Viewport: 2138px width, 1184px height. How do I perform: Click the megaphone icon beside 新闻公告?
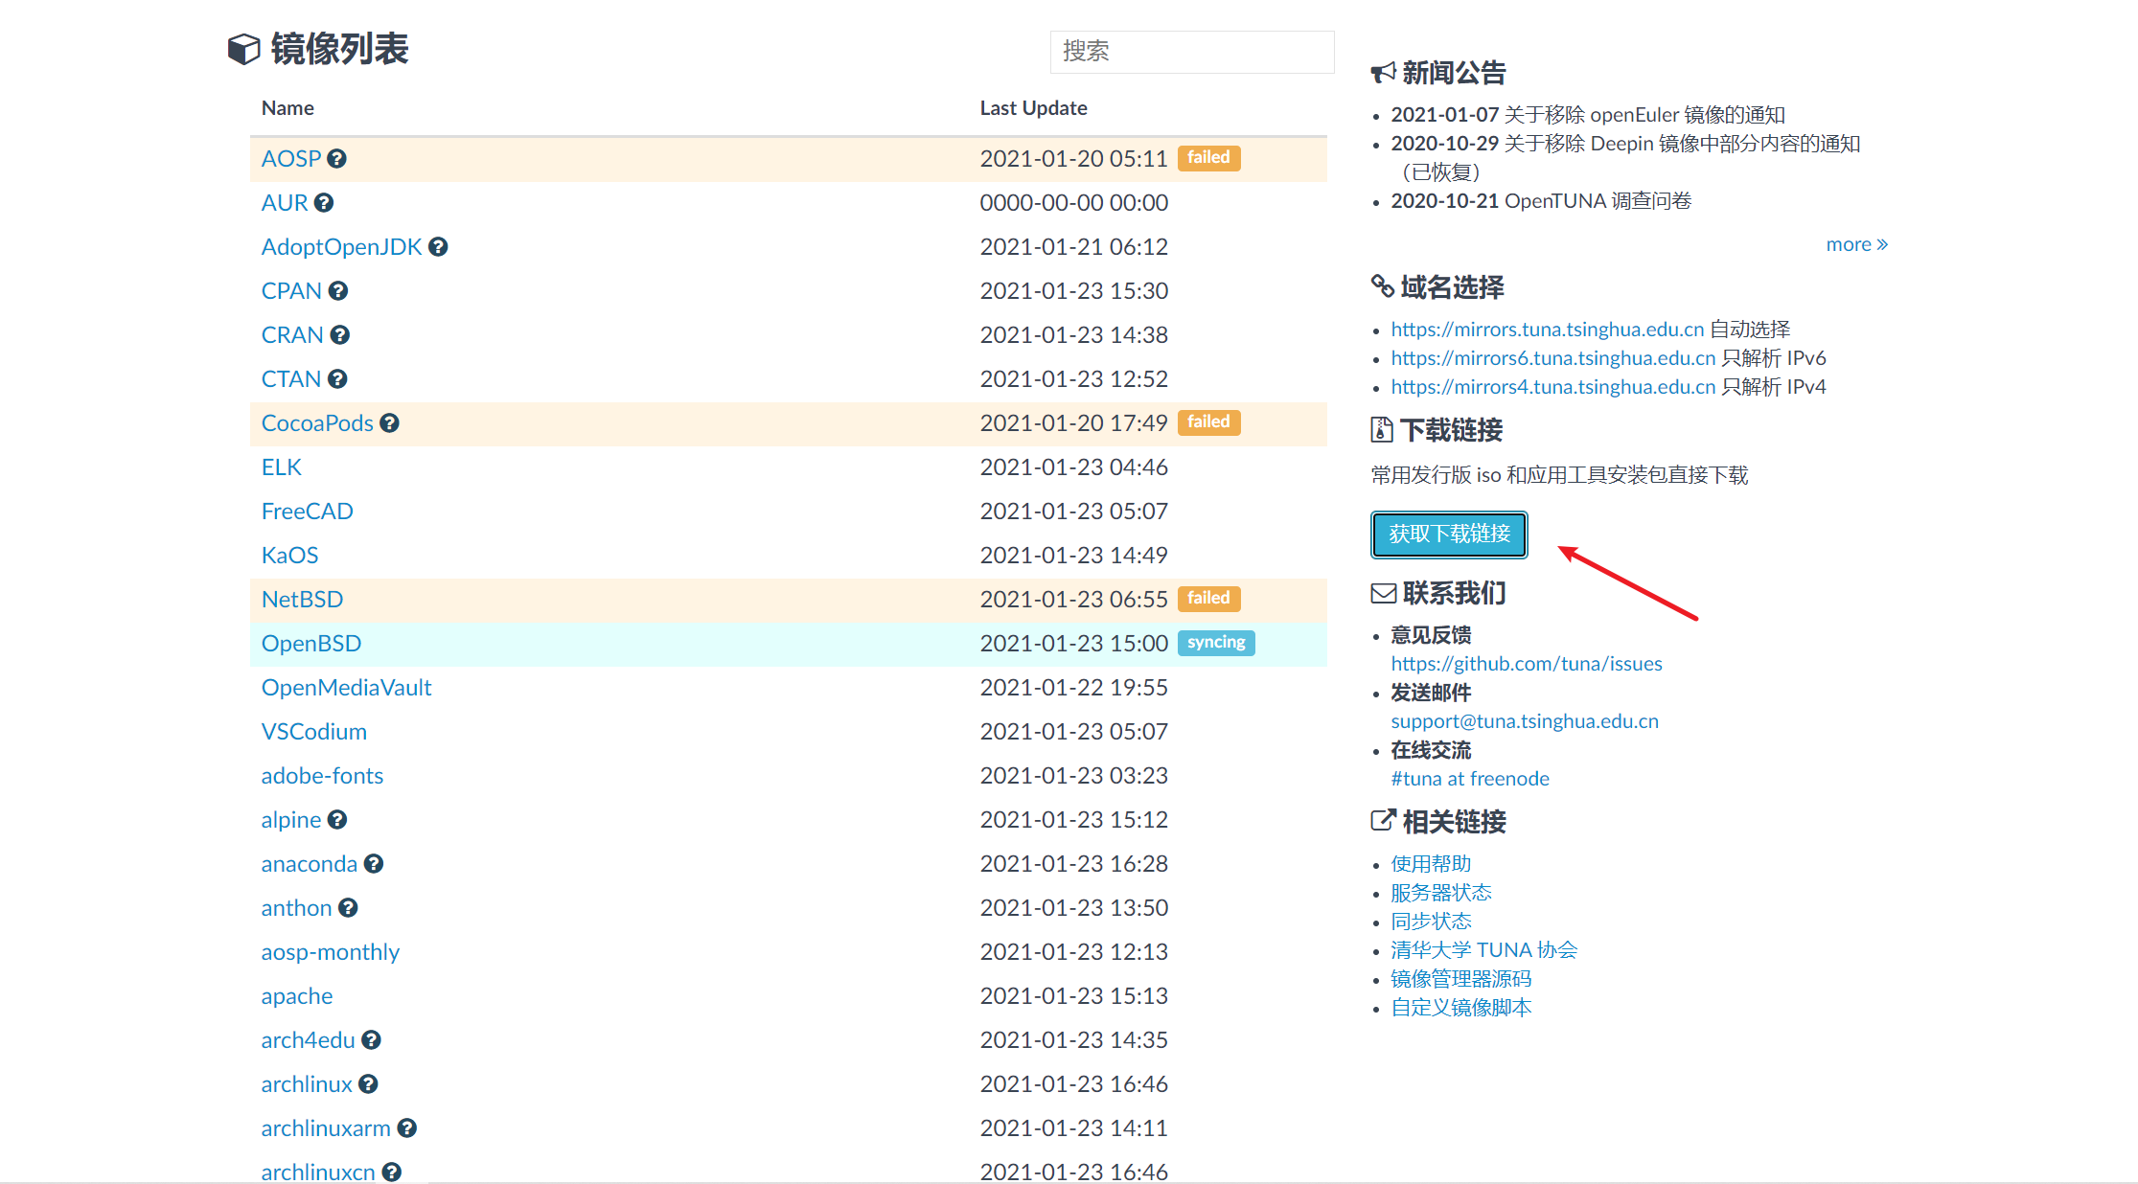(x=1381, y=72)
